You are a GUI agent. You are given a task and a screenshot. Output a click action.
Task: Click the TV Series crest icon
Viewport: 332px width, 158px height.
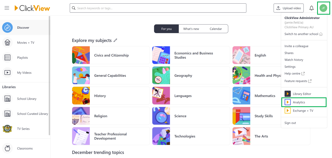7,129
